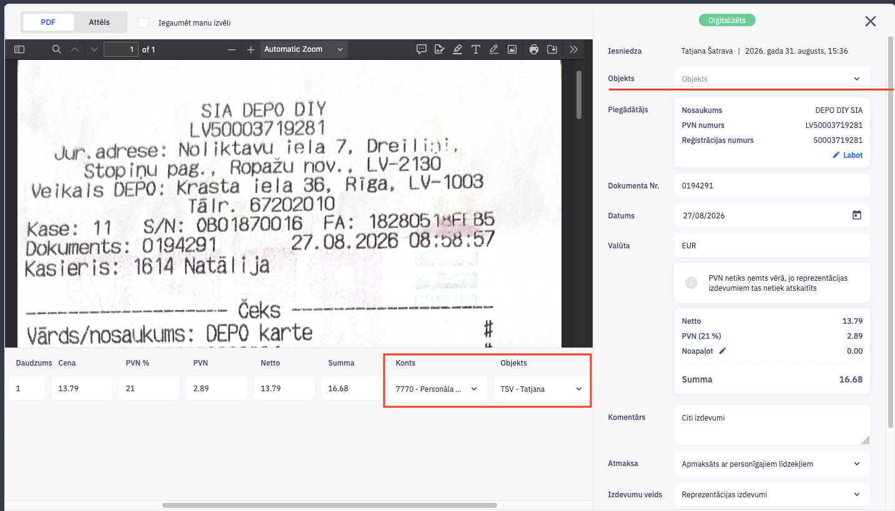895x511 pixels.
Task: Open the Datums calendar picker
Action: pos(857,215)
